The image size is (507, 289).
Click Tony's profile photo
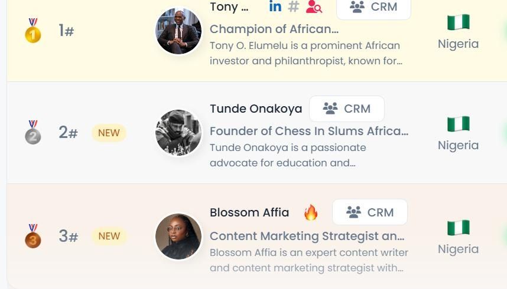178,31
